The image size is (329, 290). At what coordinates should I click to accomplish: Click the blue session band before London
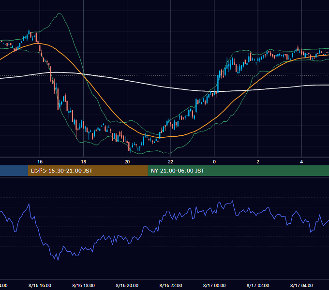point(14,171)
